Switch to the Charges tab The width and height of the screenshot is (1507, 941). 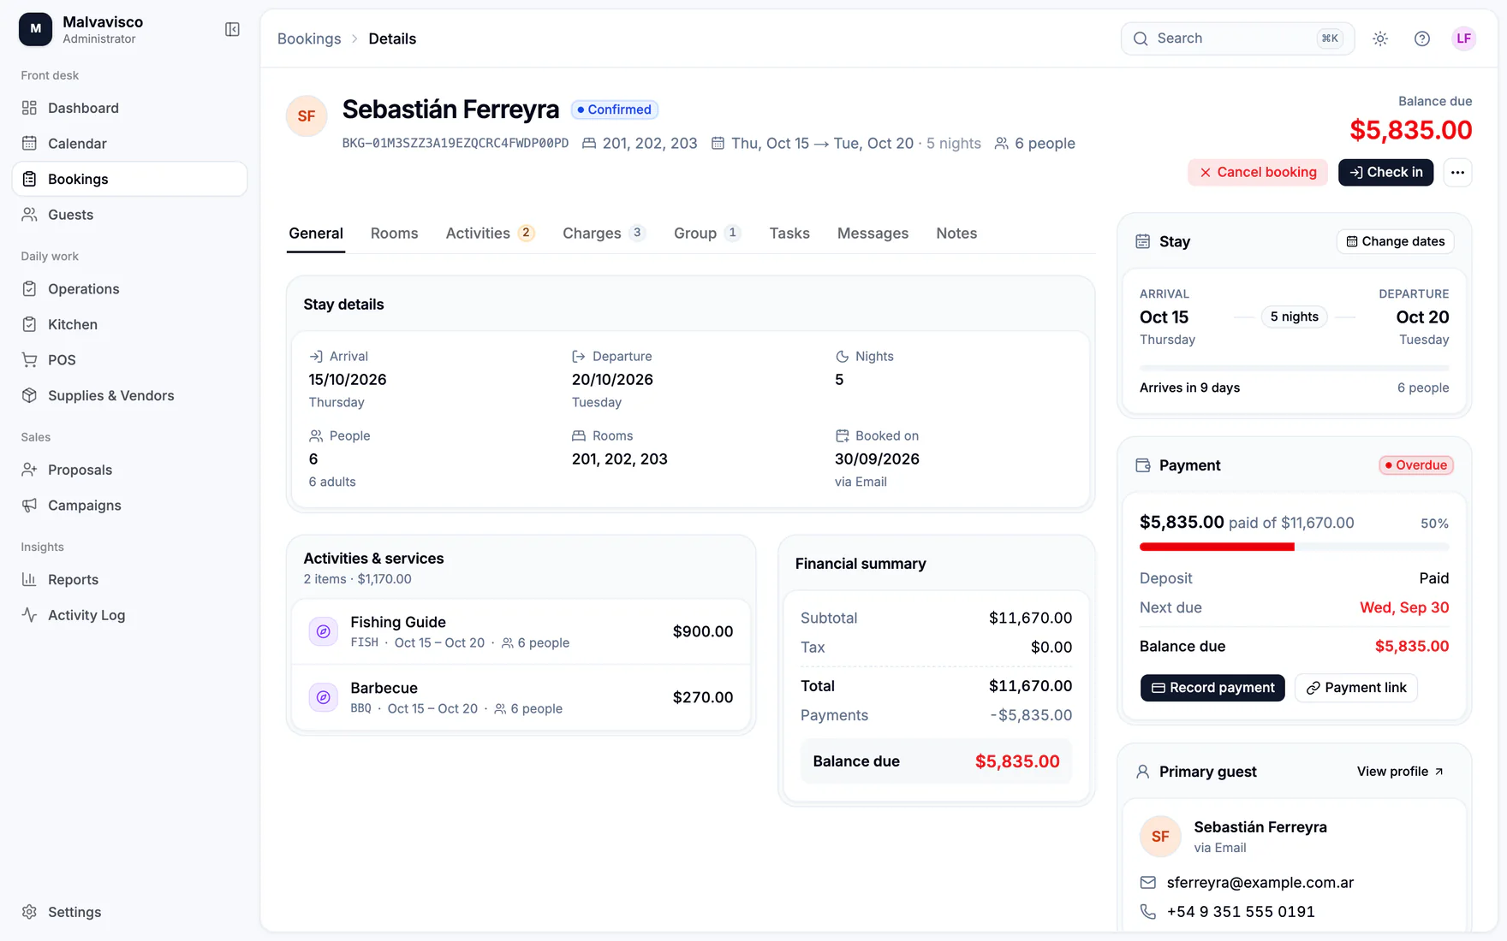coord(604,234)
